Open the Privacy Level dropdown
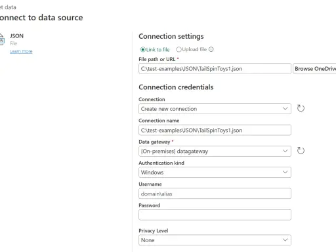Image resolution: width=336 pixels, height=252 pixels. click(215, 240)
